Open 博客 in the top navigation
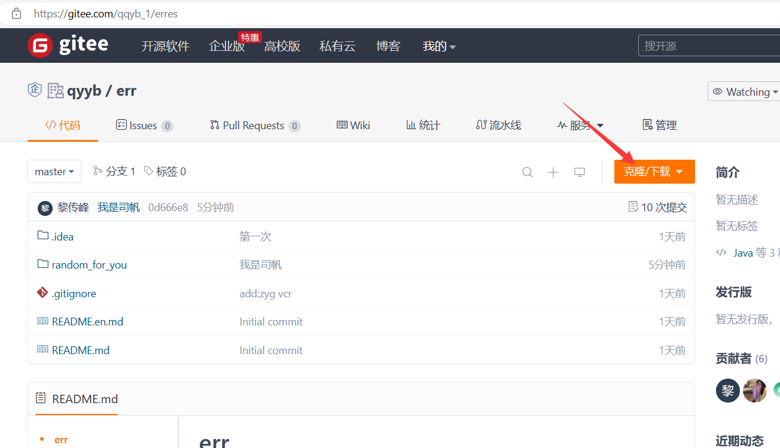780x448 pixels. click(x=388, y=46)
